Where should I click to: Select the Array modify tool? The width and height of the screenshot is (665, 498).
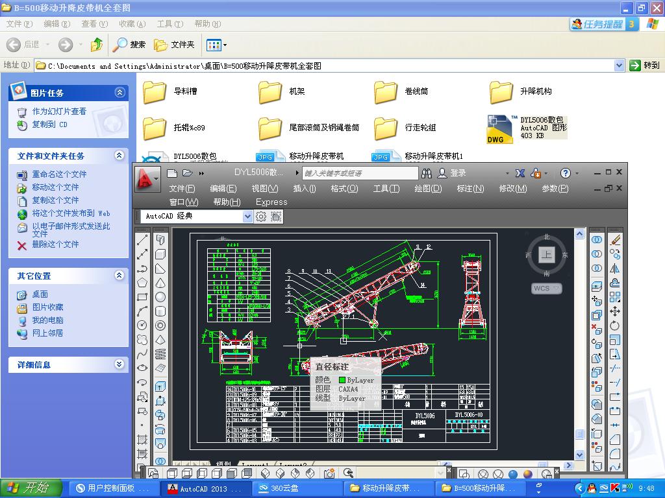point(615,297)
